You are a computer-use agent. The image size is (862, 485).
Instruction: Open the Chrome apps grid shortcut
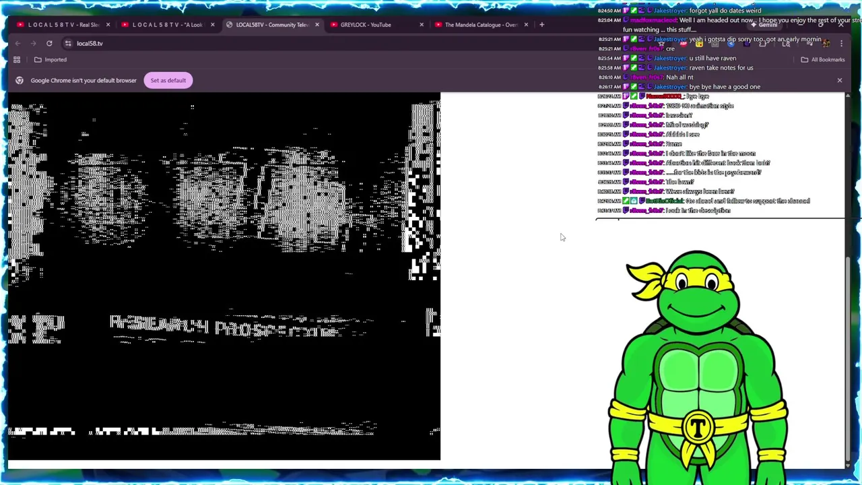(x=17, y=59)
